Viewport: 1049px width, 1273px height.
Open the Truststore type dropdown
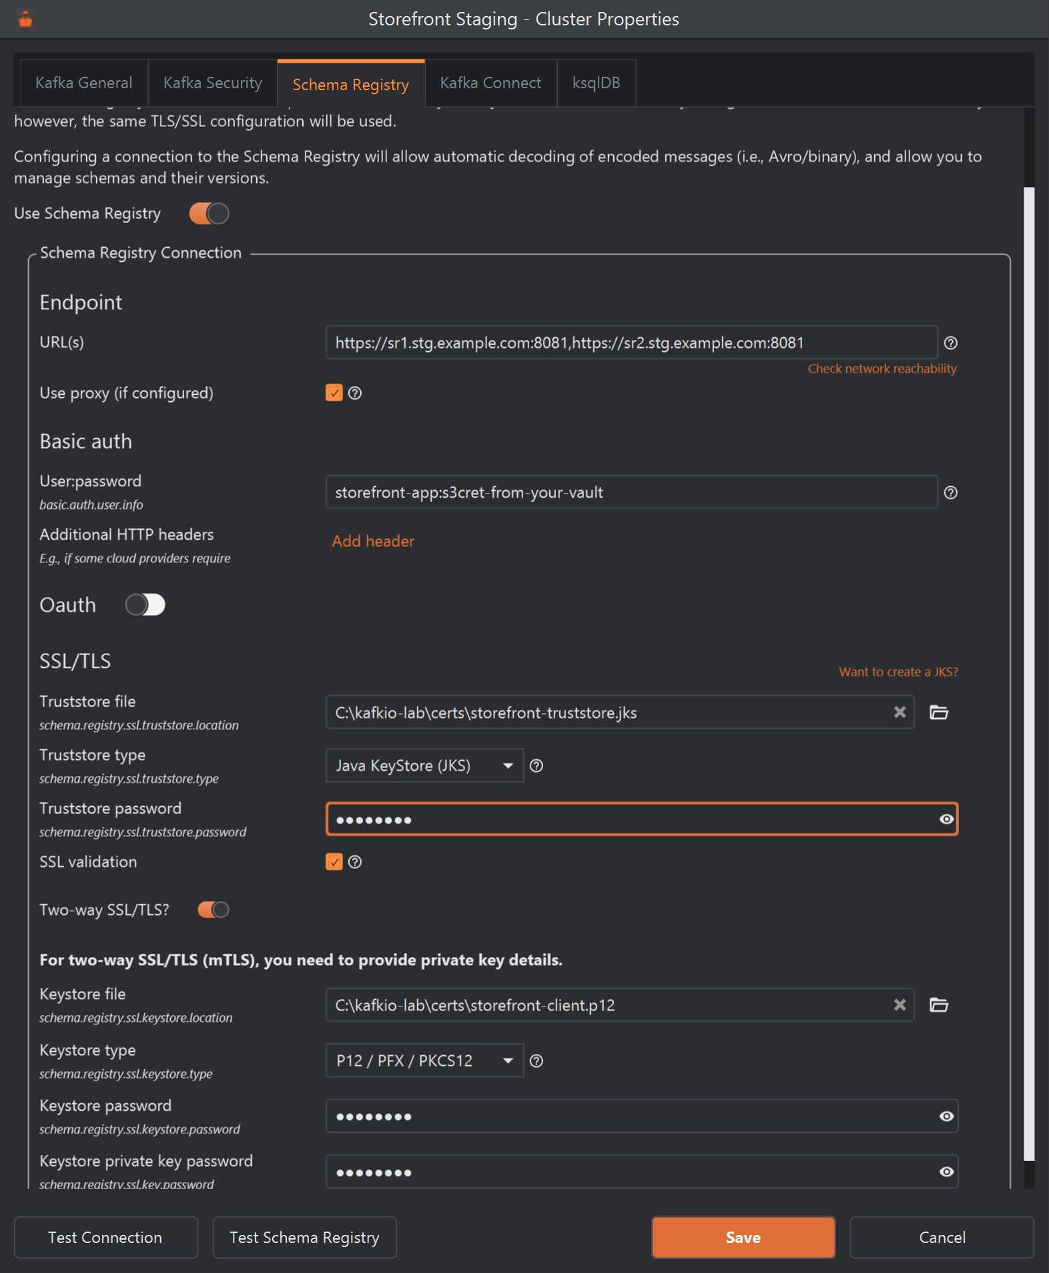pyautogui.click(x=424, y=765)
